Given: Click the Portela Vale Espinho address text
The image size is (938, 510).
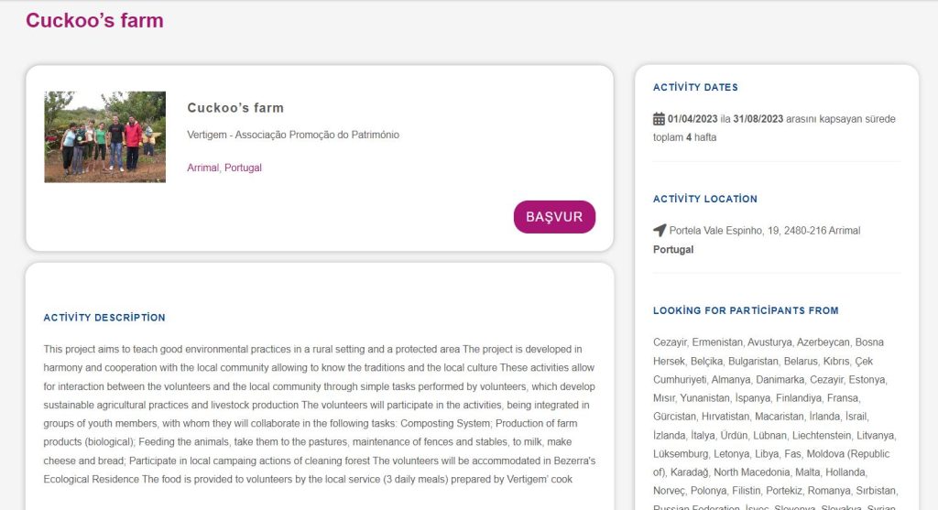Looking at the screenshot, I should click(765, 231).
